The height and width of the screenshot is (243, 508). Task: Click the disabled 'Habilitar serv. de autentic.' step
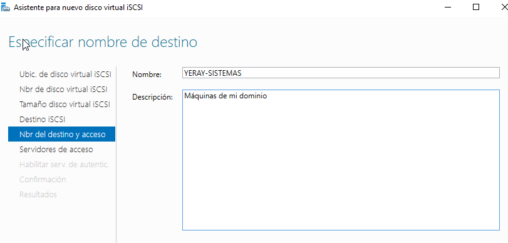(64, 164)
